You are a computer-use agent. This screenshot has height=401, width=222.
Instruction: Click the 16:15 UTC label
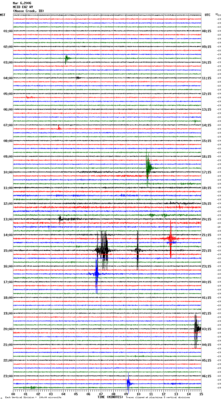click(x=207, y=157)
